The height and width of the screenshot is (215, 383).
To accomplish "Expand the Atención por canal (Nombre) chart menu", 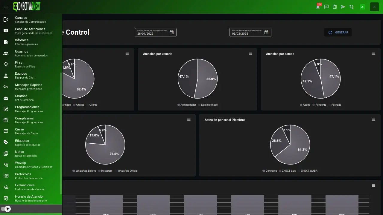I will (373, 120).
